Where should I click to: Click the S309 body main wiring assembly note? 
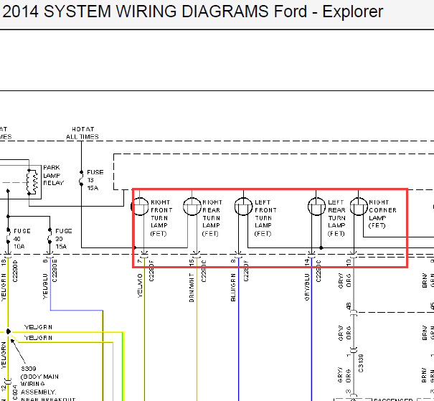pos(47,384)
